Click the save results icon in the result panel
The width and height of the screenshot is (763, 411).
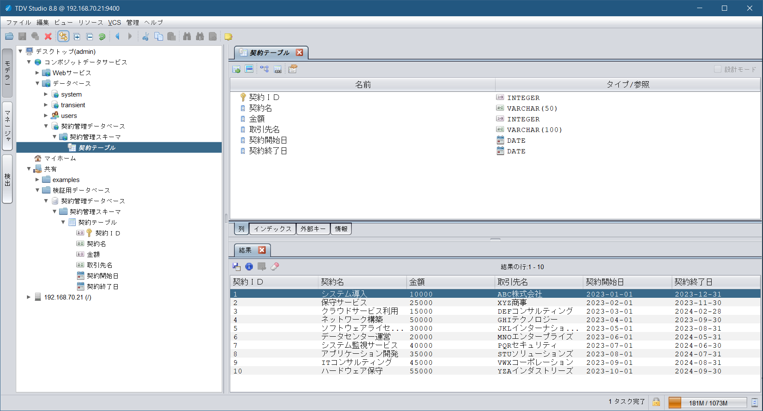pyautogui.click(x=237, y=267)
